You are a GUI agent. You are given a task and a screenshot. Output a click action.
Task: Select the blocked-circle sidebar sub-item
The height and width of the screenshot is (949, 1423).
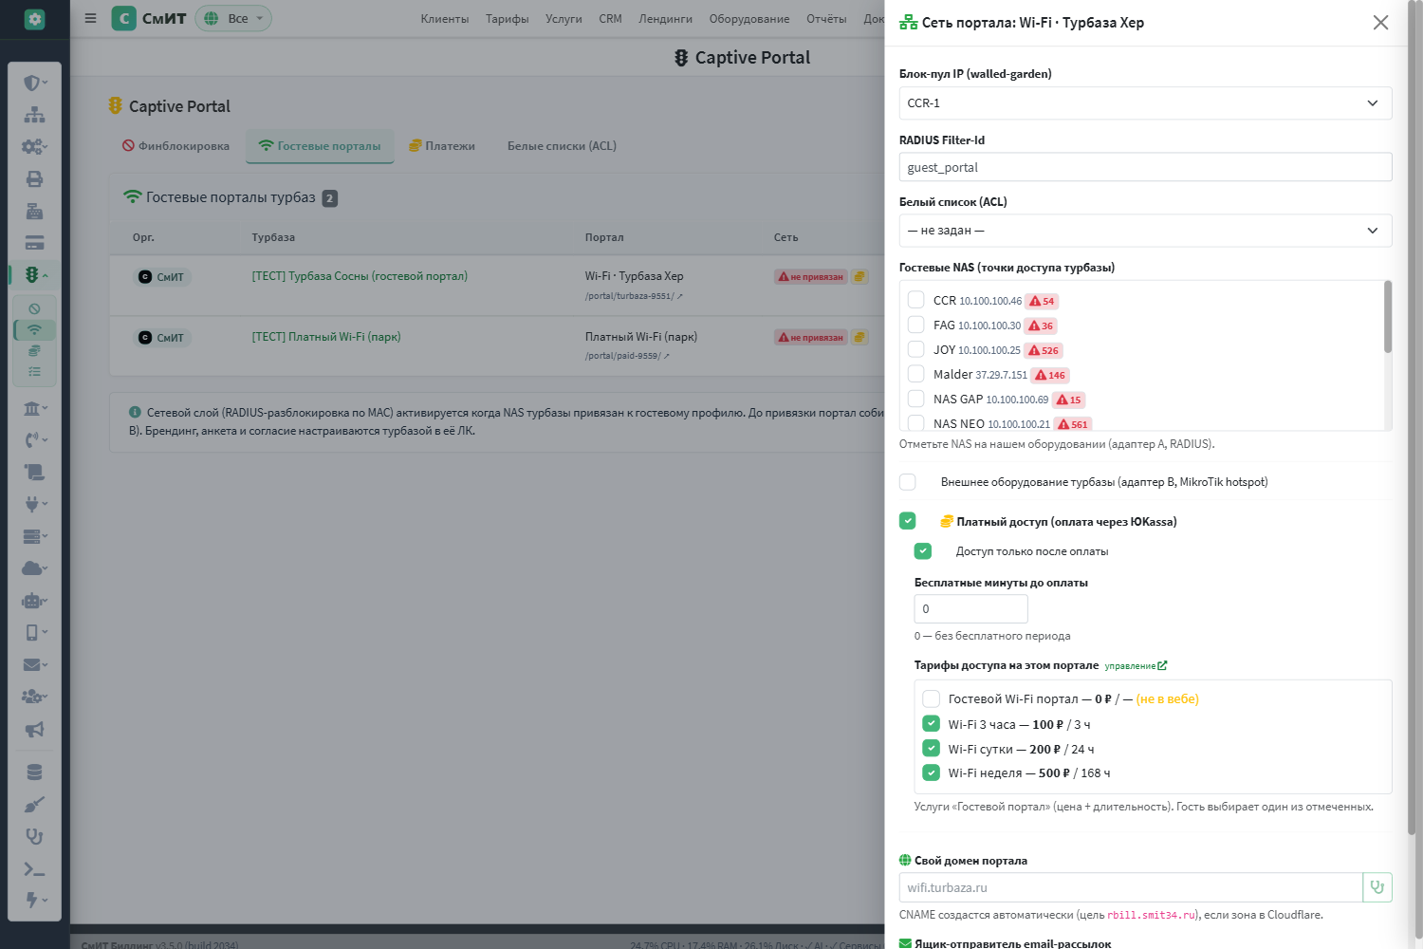coord(34,308)
